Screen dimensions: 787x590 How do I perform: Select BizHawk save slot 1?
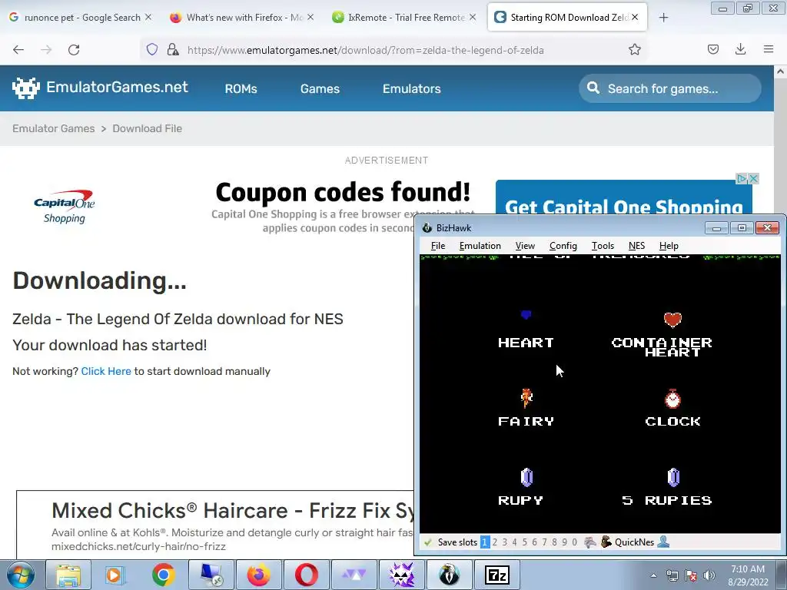click(484, 542)
